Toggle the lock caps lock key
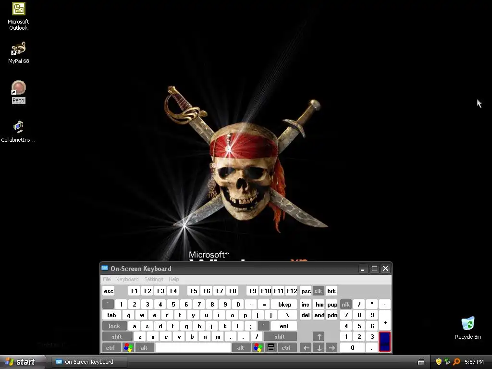Image resolution: width=492 pixels, height=369 pixels. (114, 326)
